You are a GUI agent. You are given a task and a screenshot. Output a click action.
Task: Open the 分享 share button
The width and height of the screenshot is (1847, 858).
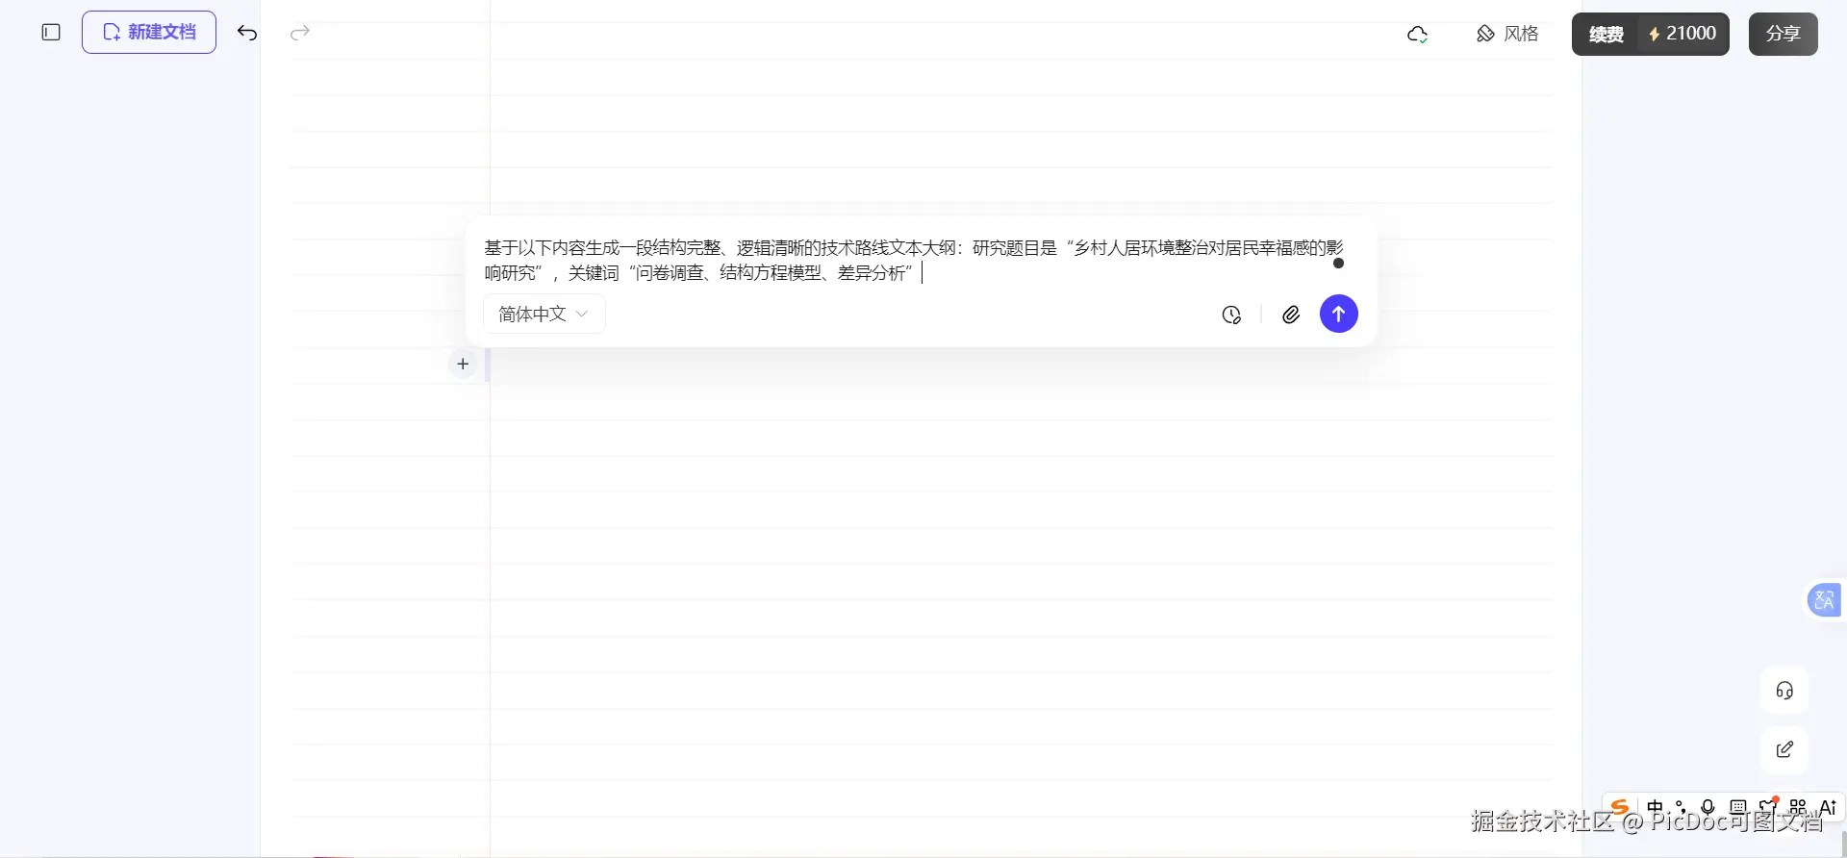click(x=1783, y=35)
